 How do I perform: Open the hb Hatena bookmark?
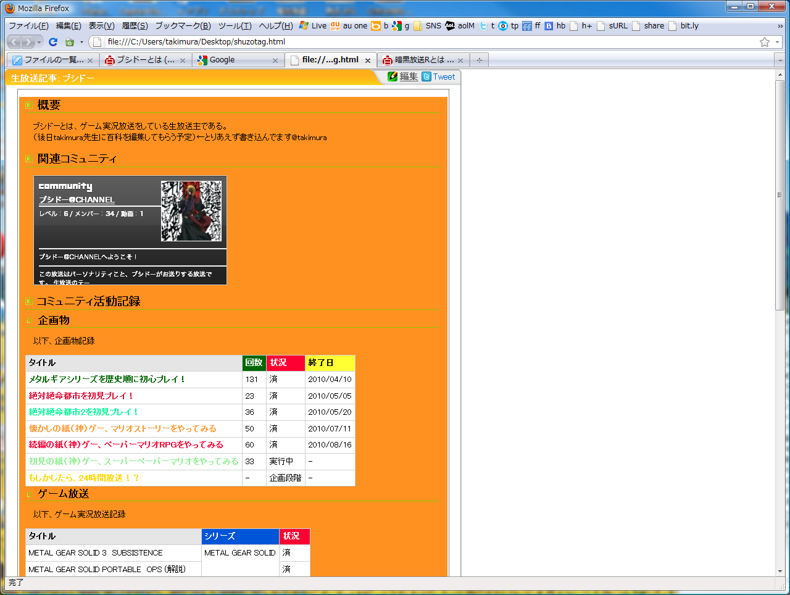click(x=555, y=26)
